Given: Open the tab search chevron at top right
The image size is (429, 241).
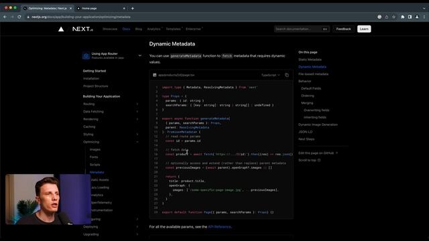Looking at the screenshot, I should click(x=424, y=9).
